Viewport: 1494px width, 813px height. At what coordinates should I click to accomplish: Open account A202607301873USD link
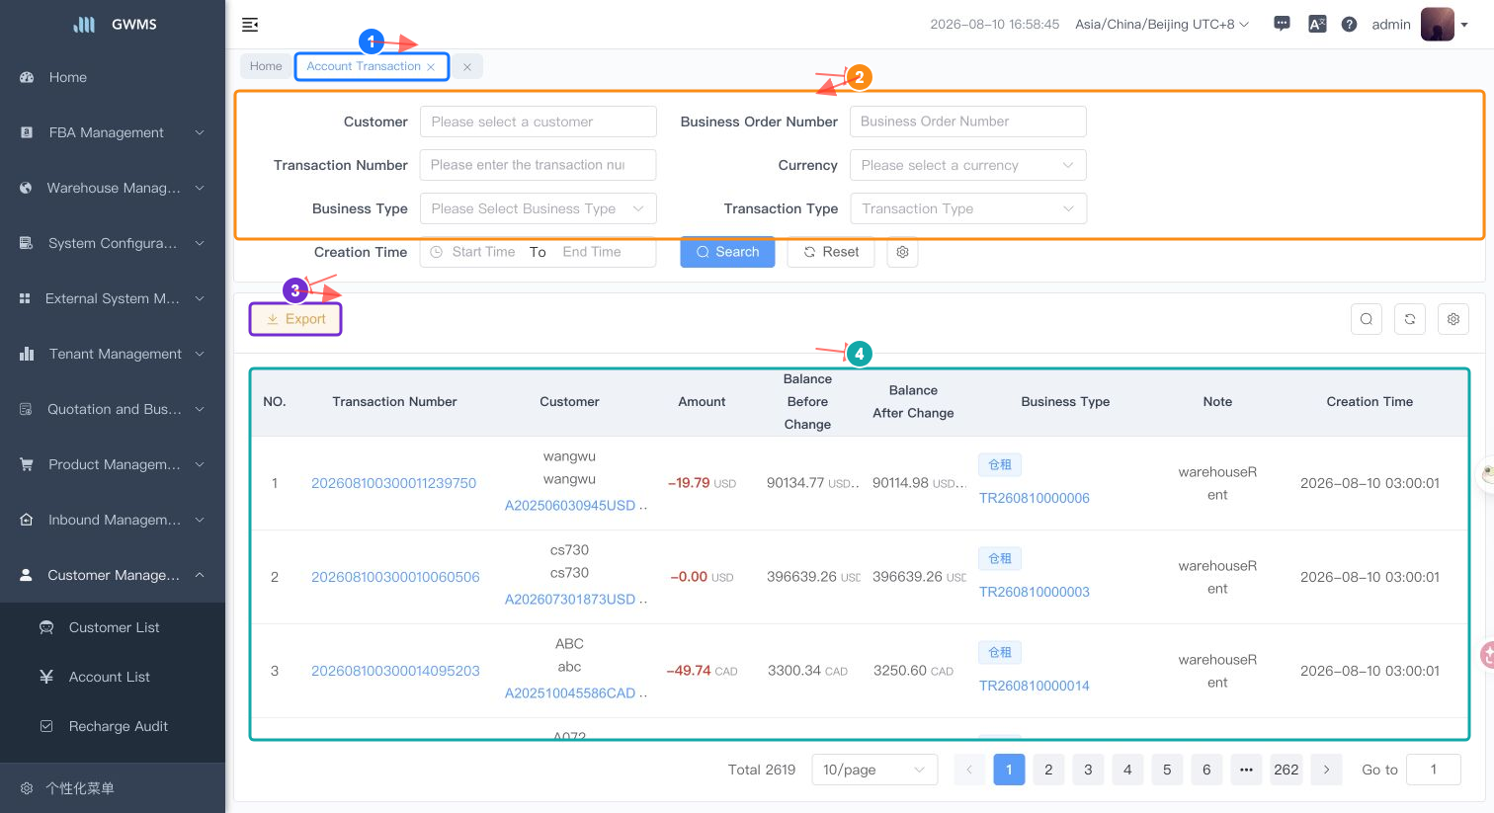[x=570, y=600]
